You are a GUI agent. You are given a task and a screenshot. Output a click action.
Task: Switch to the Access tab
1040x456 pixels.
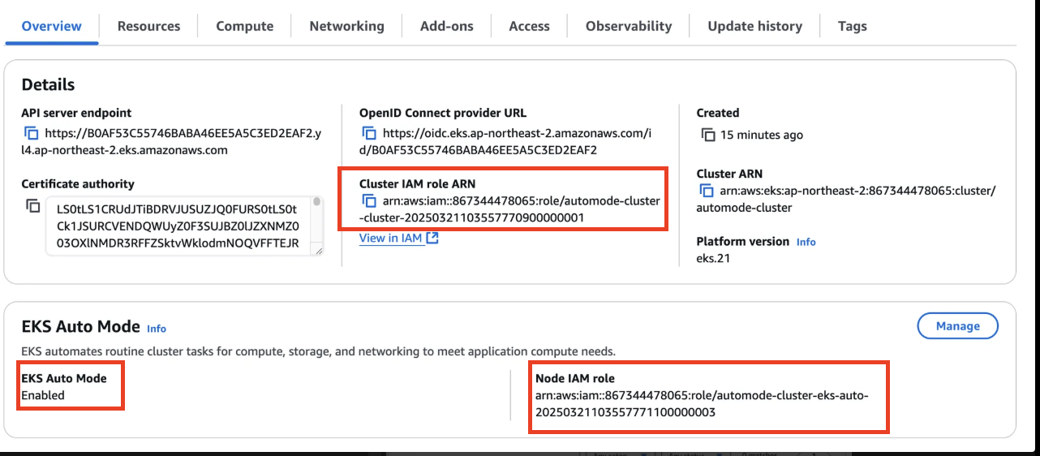coord(529,26)
